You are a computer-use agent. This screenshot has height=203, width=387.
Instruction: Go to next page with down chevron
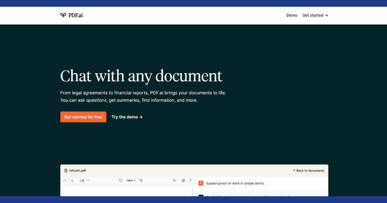coord(88,181)
